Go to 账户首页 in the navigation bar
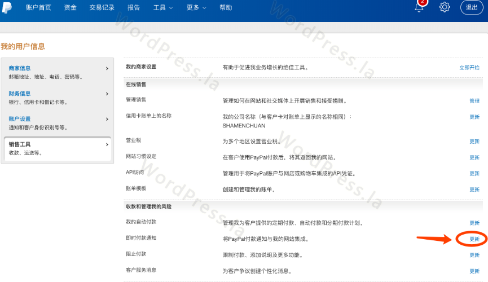Image resolution: width=488 pixels, height=282 pixels. 38,7
